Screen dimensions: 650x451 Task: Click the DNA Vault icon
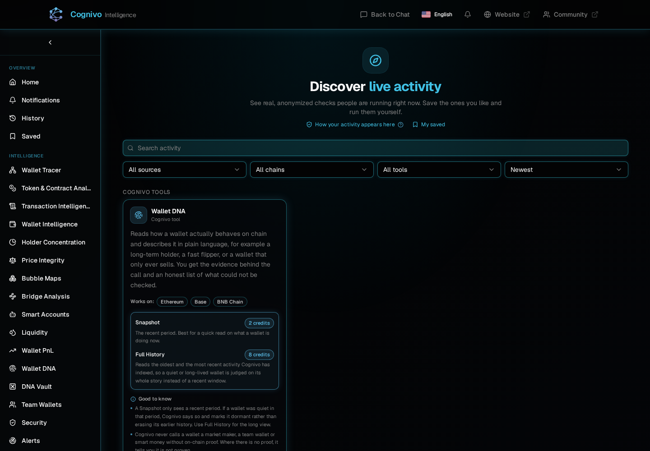13,387
